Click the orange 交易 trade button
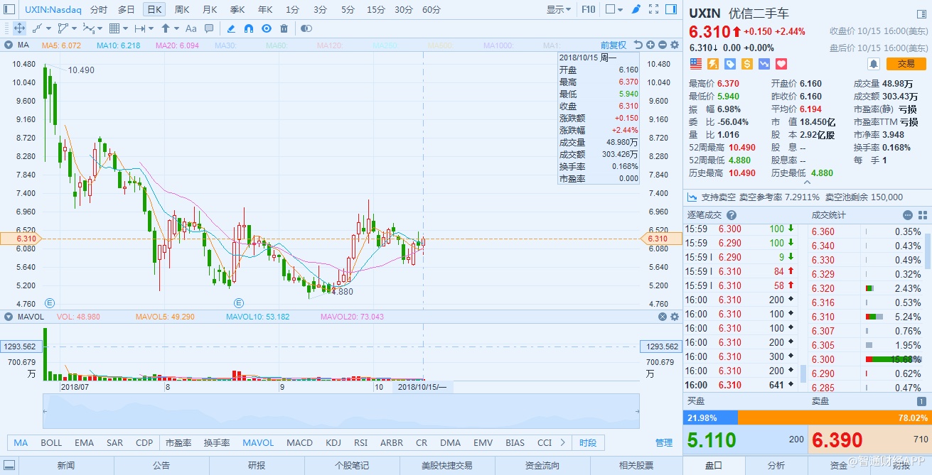 (x=906, y=63)
